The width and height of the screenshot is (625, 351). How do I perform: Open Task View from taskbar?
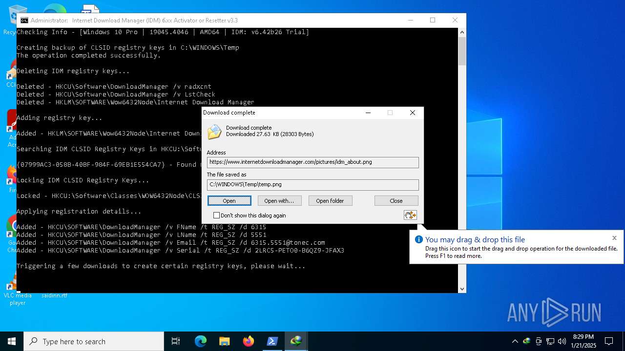coord(176,341)
